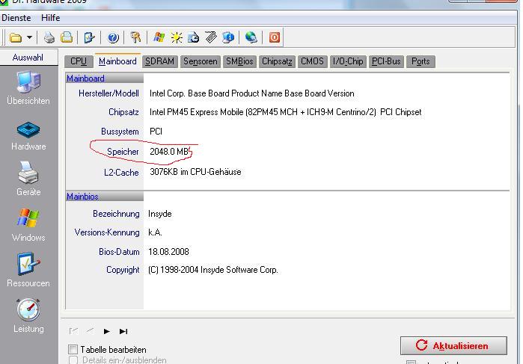
Task: Click the document with clock icon
Action: [194, 37]
